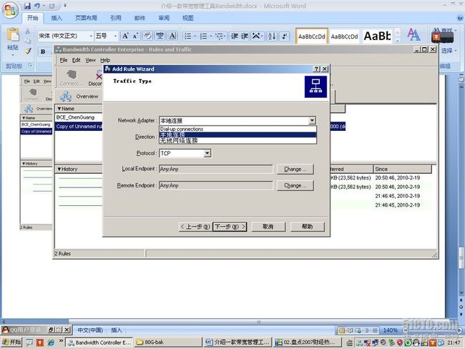The image size is (465, 349).
Task: Open the 页面布局 ribbon tab
Action: 86,18
